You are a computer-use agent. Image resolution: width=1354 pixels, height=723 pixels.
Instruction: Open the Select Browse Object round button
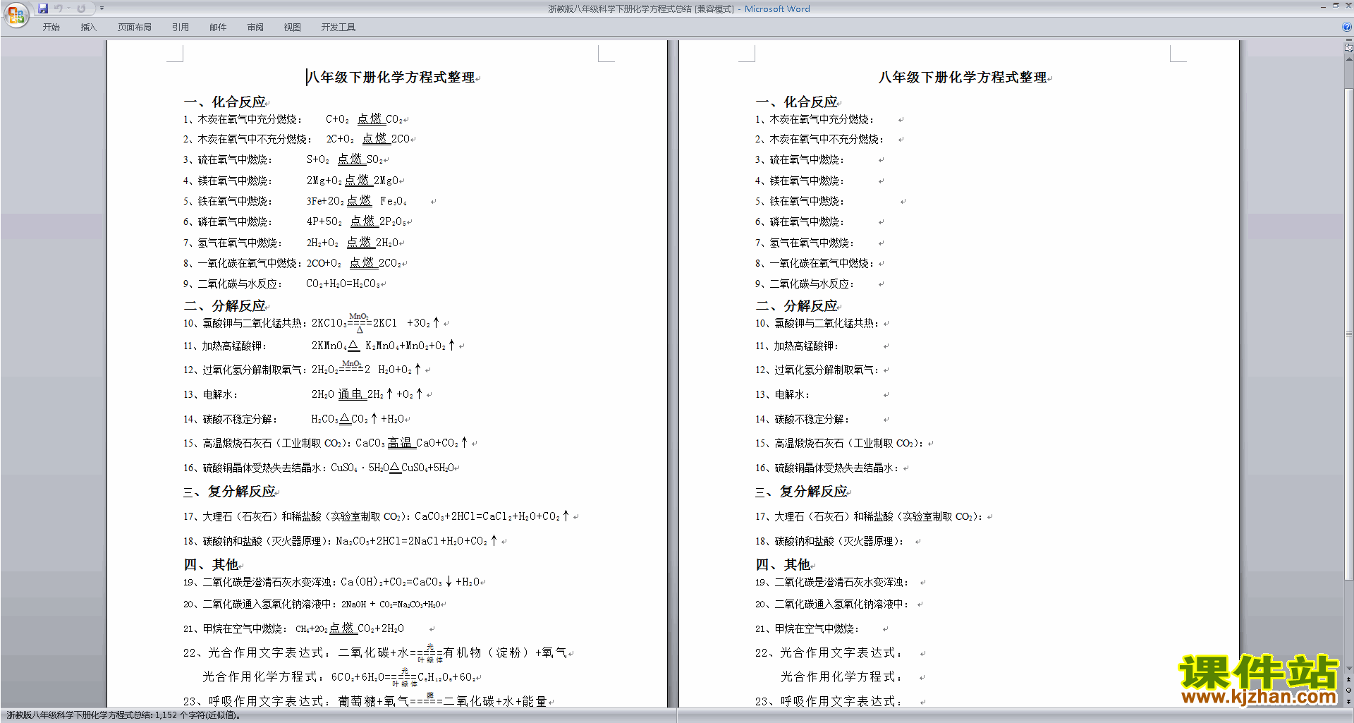1348,691
